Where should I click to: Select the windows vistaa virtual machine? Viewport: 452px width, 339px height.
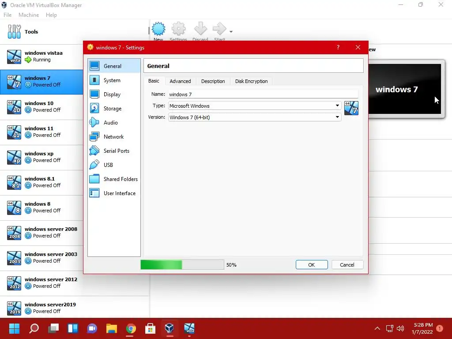point(41,56)
